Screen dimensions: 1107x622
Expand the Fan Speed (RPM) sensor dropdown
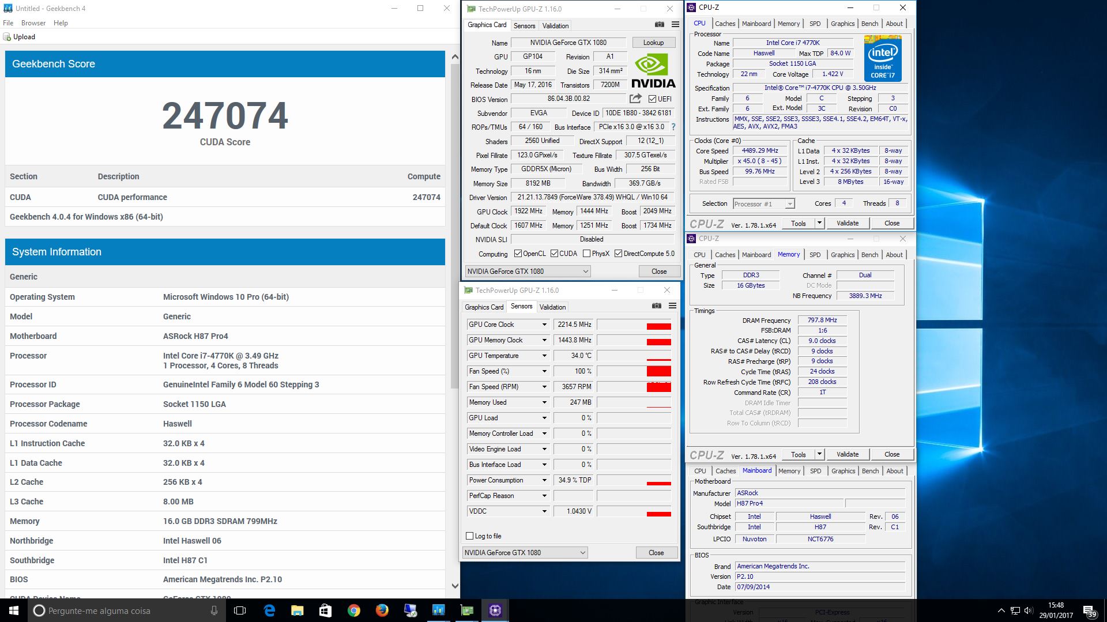544,387
